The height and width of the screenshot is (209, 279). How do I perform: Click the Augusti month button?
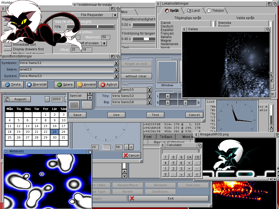17,99
